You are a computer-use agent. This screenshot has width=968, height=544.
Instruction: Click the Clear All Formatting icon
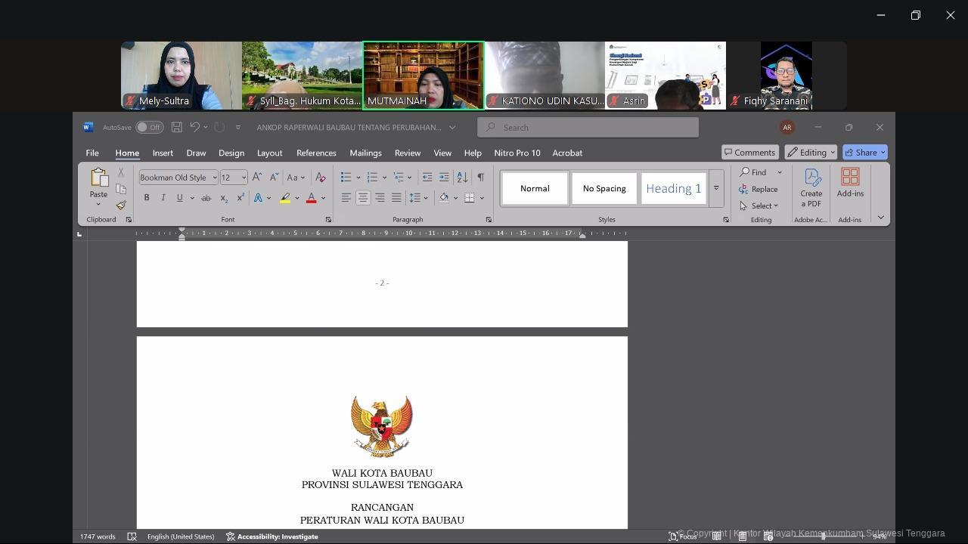click(x=321, y=178)
